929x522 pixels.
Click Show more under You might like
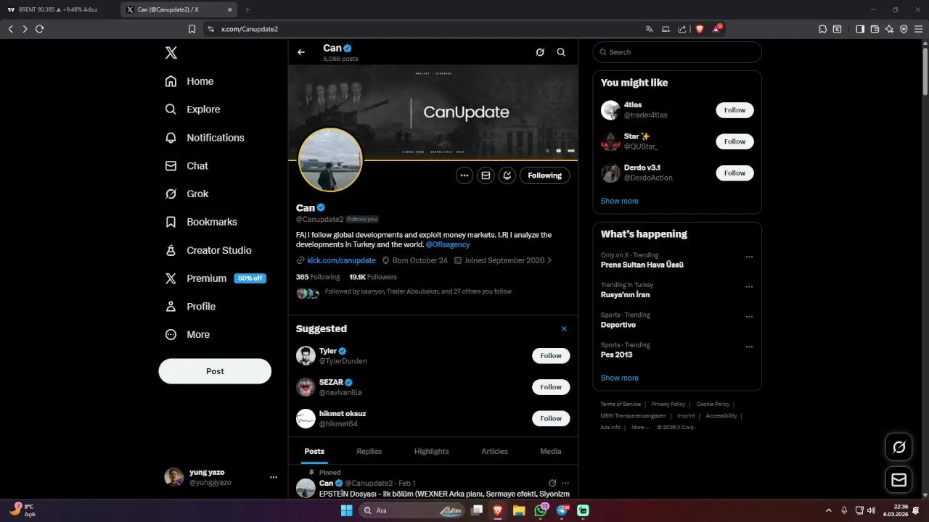(x=620, y=201)
